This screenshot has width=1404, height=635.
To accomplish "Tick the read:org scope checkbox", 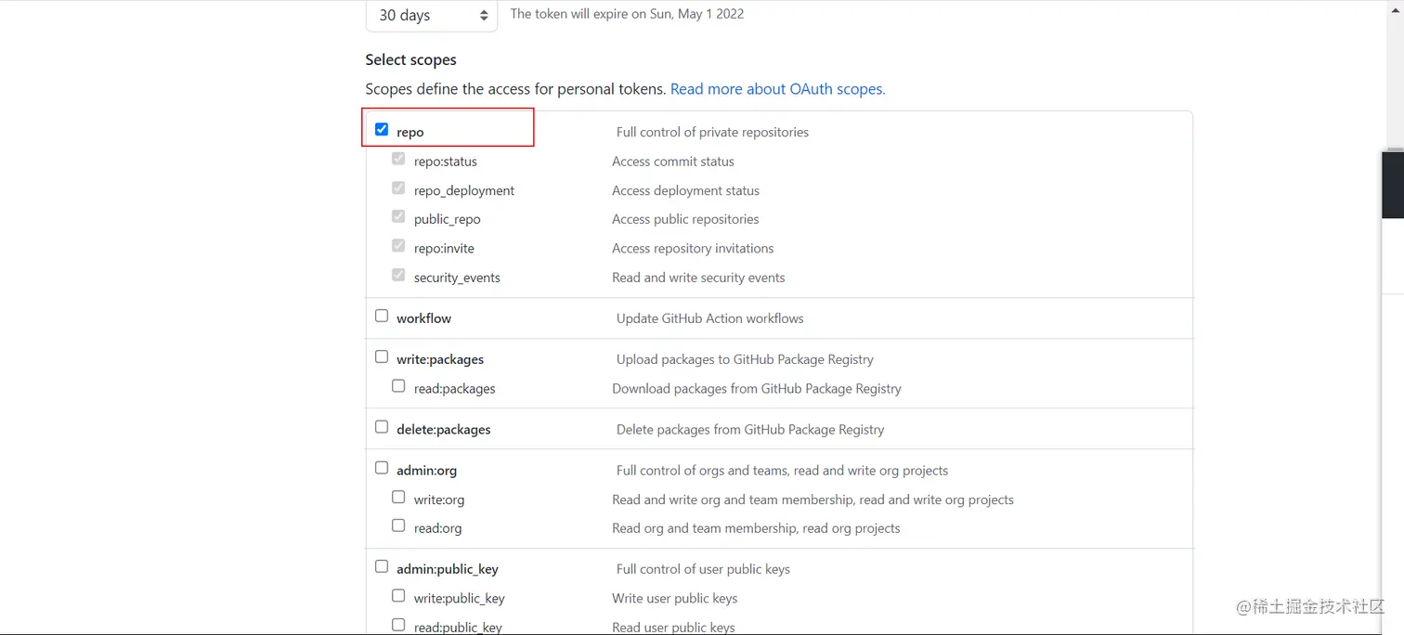I will coord(398,526).
